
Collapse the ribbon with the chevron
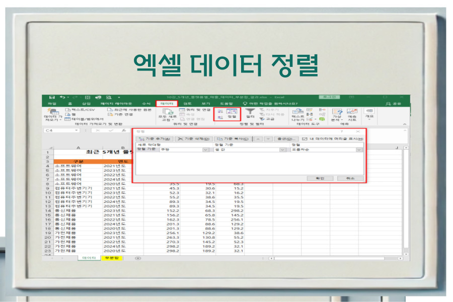tap(405, 124)
